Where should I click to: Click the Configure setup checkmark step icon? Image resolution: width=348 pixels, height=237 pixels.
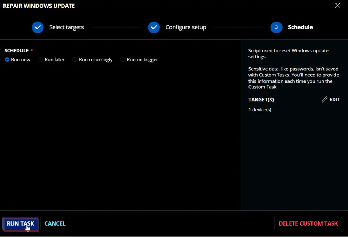(x=154, y=27)
